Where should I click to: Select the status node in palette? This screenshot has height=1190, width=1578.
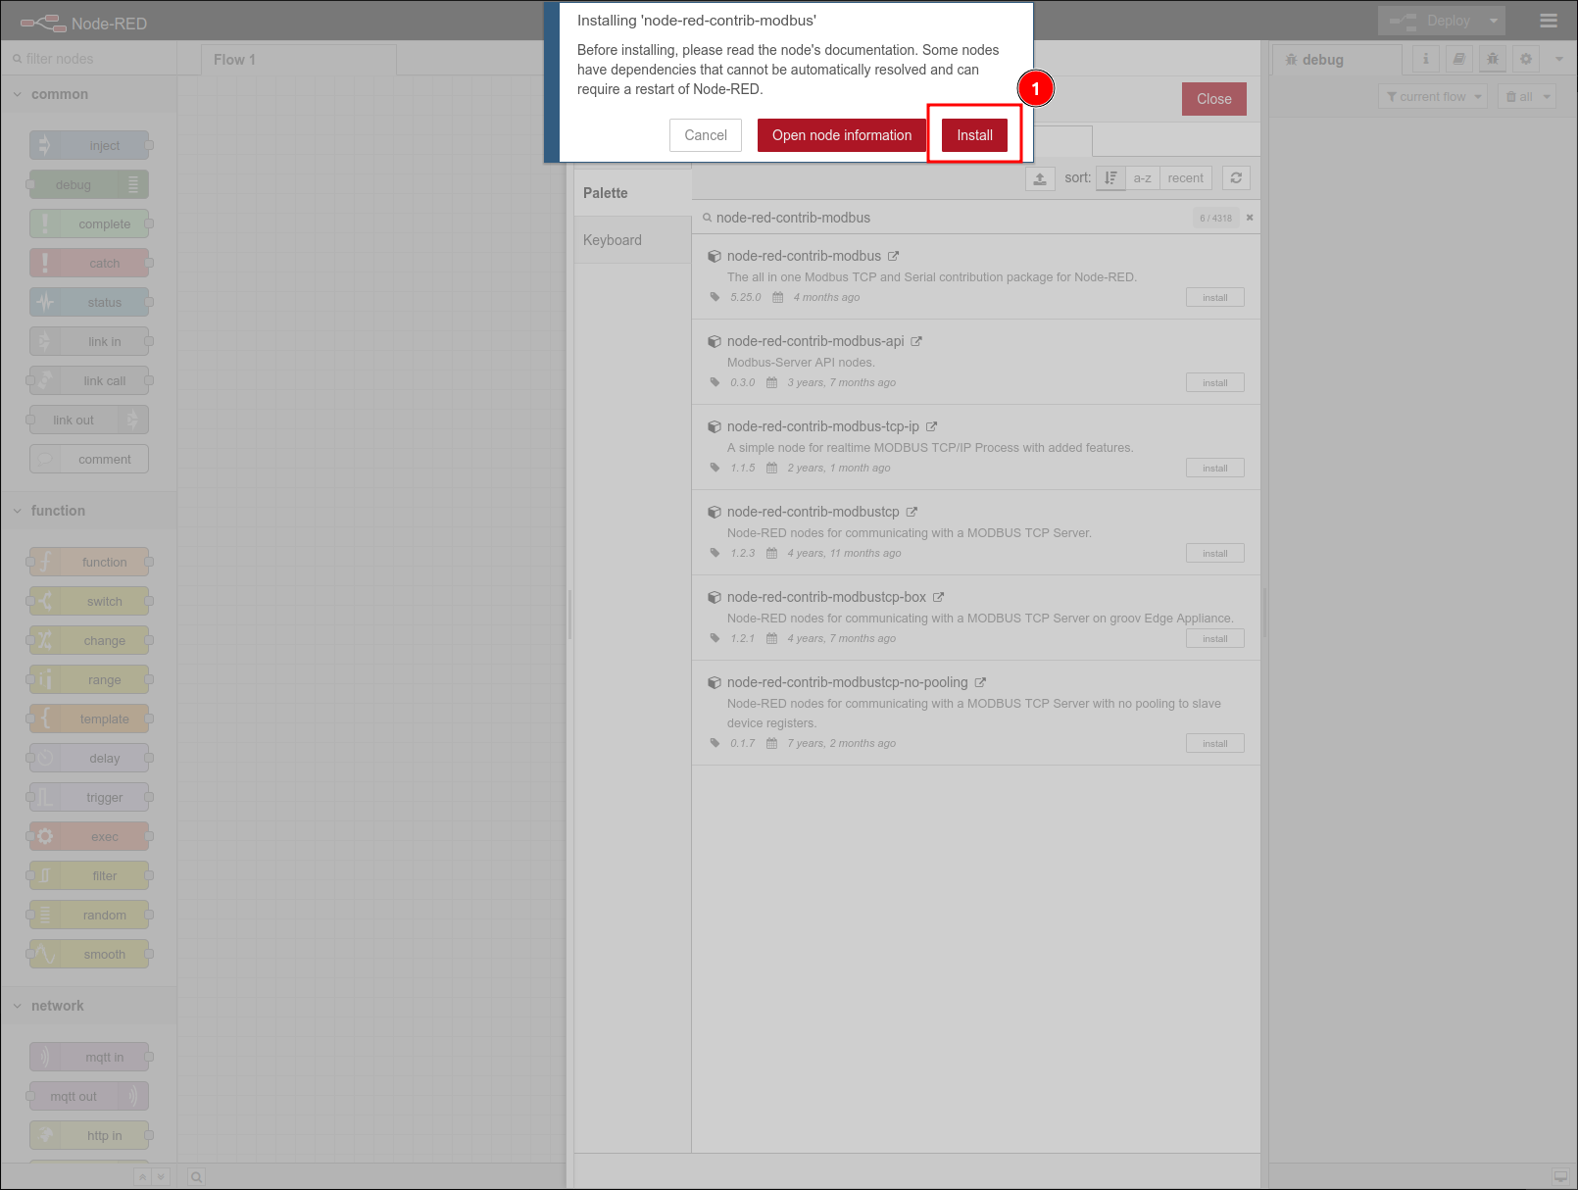click(x=89, y=302)
